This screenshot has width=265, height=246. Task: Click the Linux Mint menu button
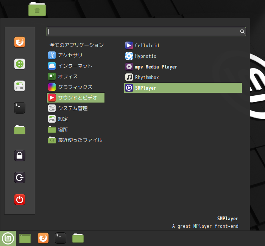click(8, 238)
